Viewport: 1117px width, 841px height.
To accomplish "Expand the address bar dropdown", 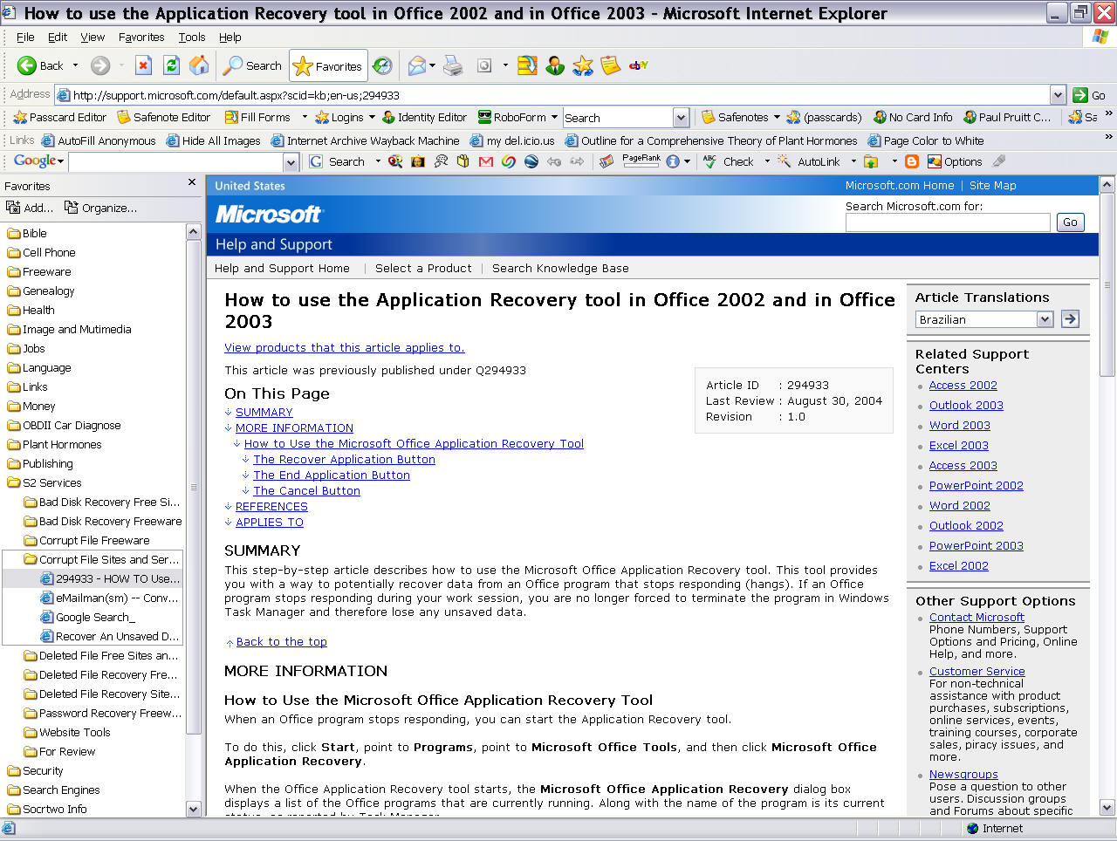I will pos(1058,95).
